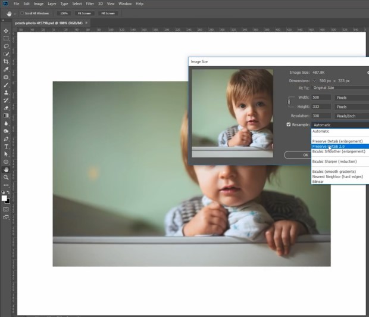Select the Dodge tool
This screenshot has height=317, width=369.
point(6,131)
